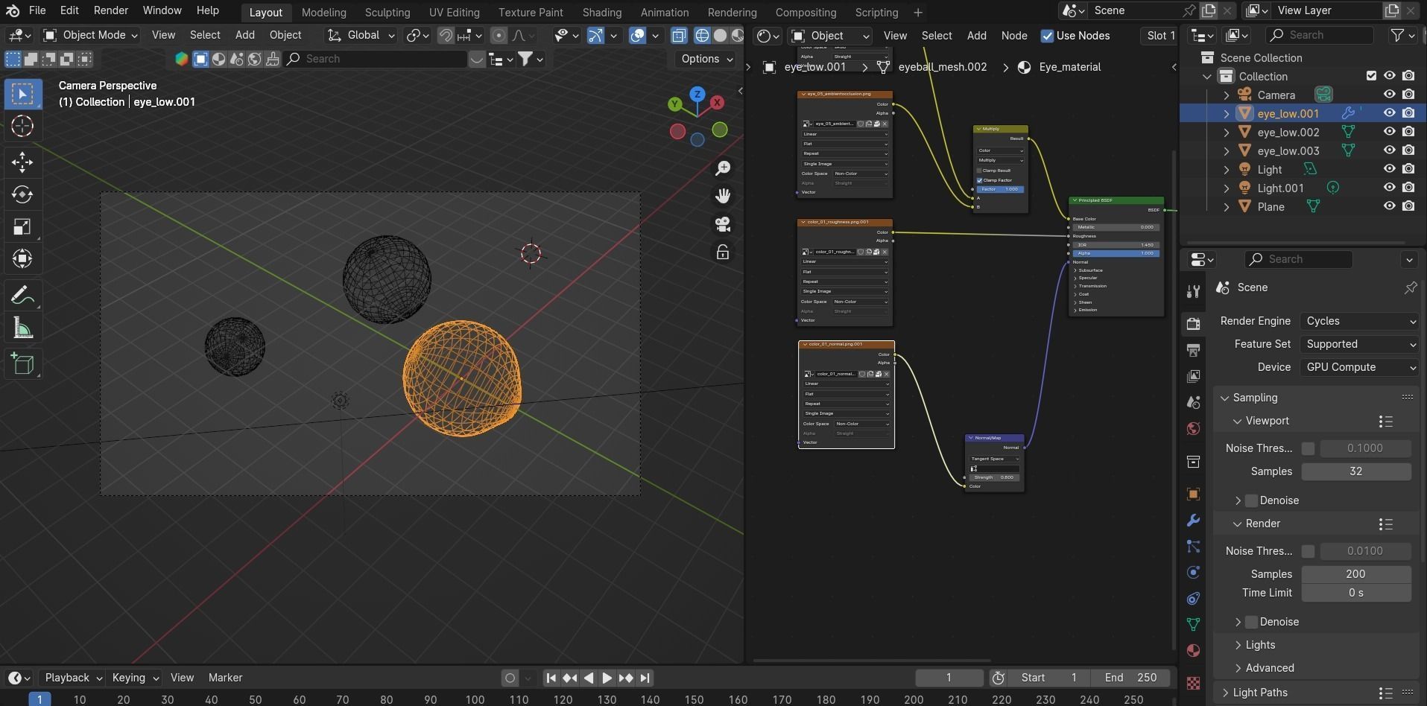The image size is (1427, 706).
Task: Pin the Scene properties panel
Action: pos(1410,287)
